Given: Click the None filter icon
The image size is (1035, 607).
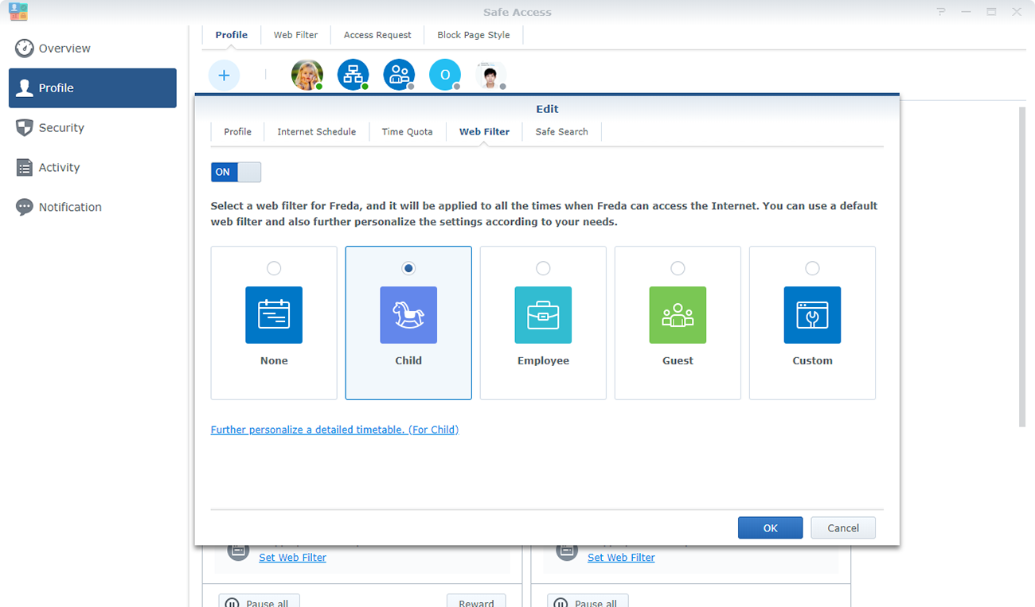Looking at the screenshot, I should point(274,315).
